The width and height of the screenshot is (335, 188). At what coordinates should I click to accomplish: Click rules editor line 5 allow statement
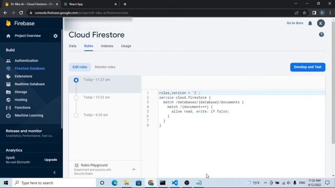click(x=200, y=111)
